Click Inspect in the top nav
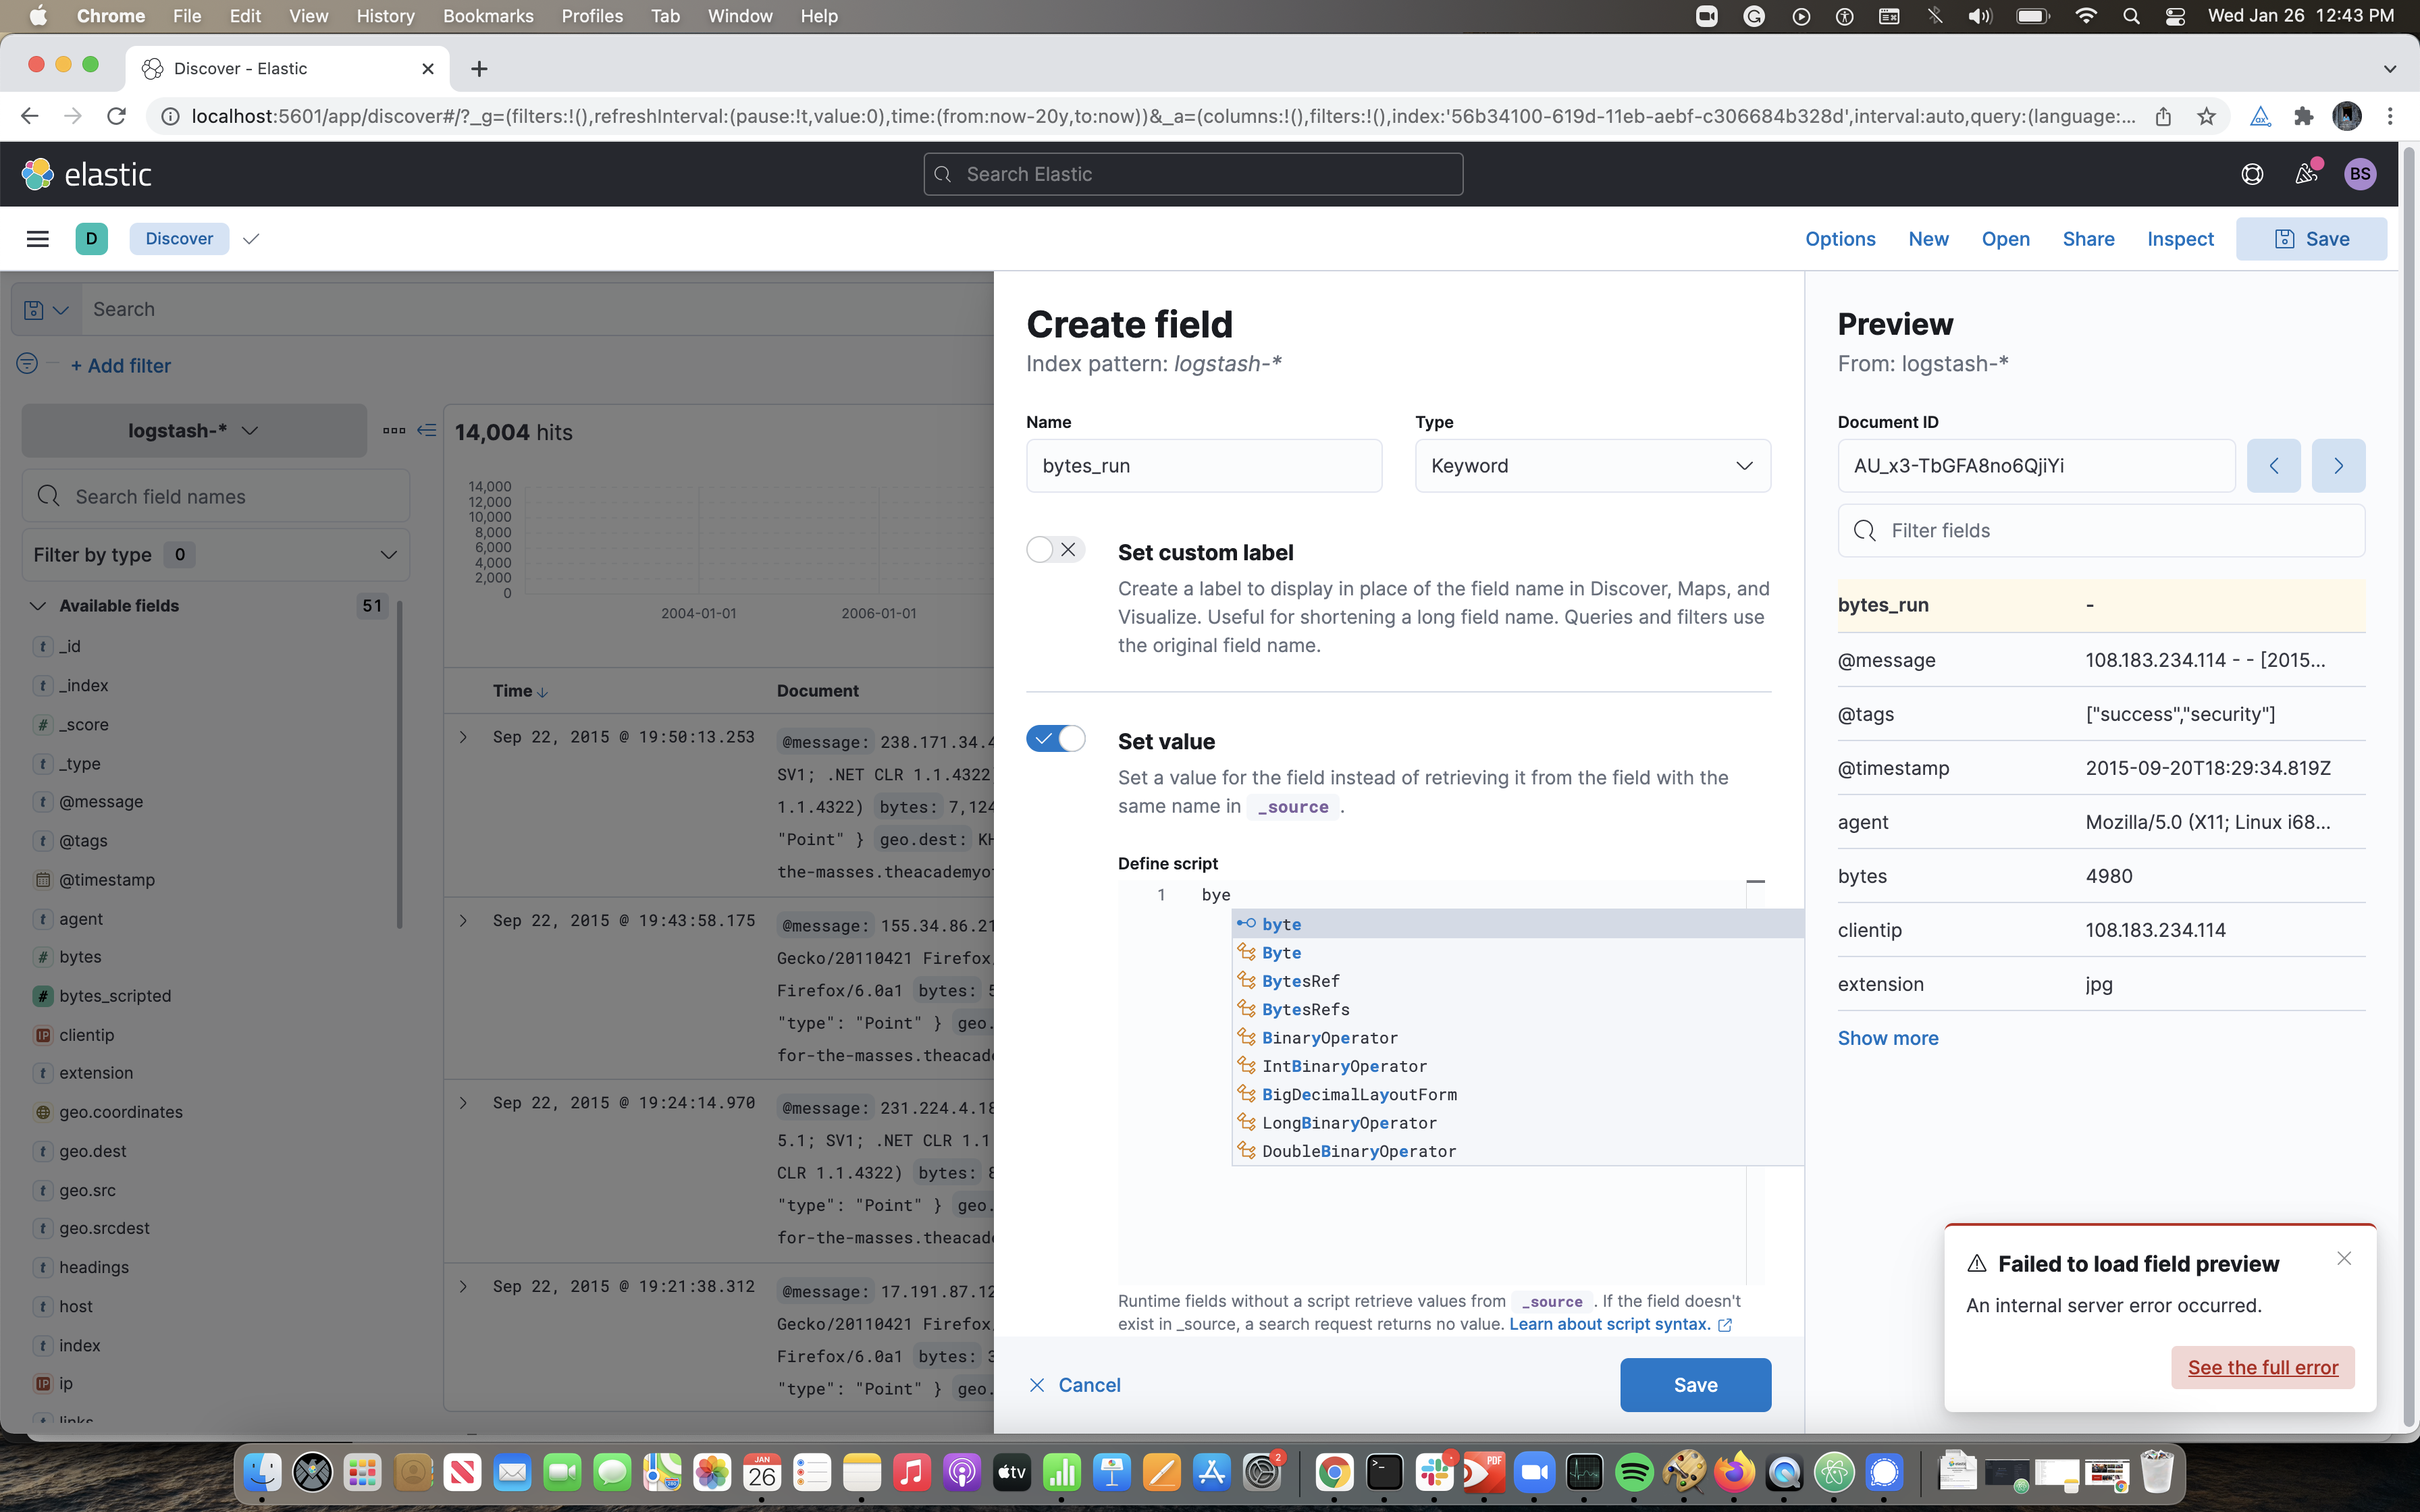The image size is (2420, 1512). (2180, 239)
